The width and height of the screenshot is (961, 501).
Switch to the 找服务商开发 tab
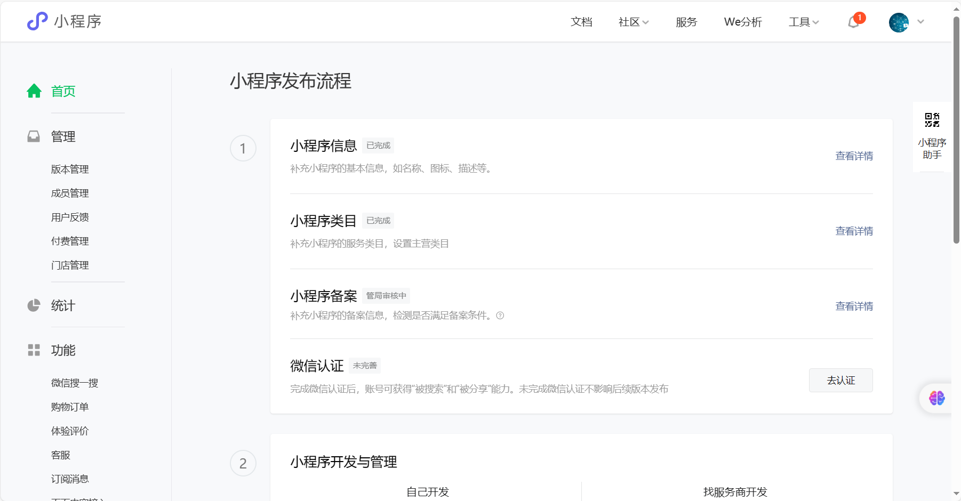tap(735, 492)
